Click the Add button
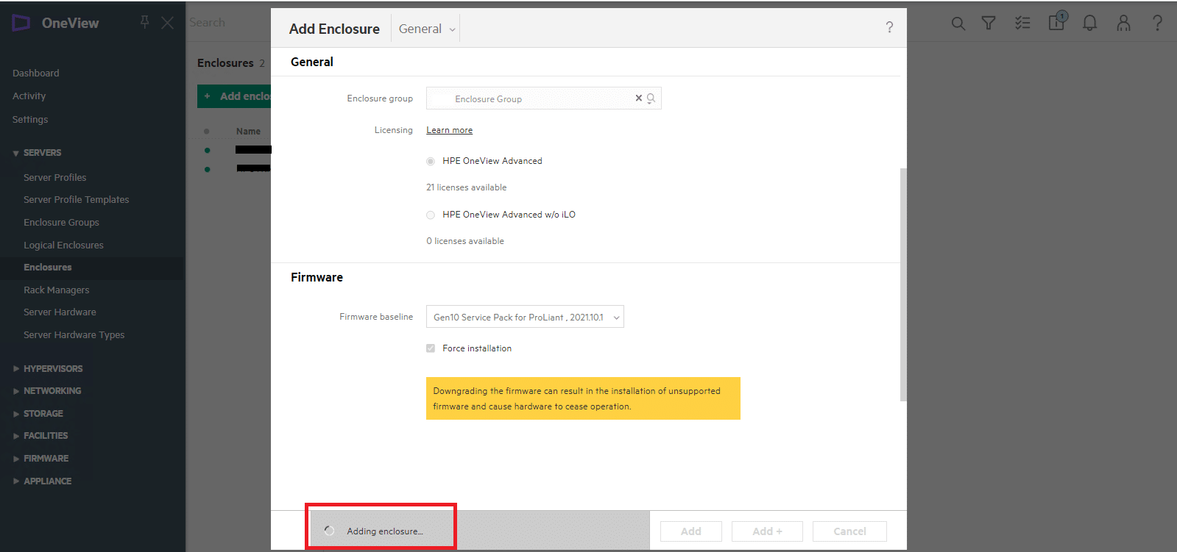The image size is (1177, 552). (x=691, y=531)
